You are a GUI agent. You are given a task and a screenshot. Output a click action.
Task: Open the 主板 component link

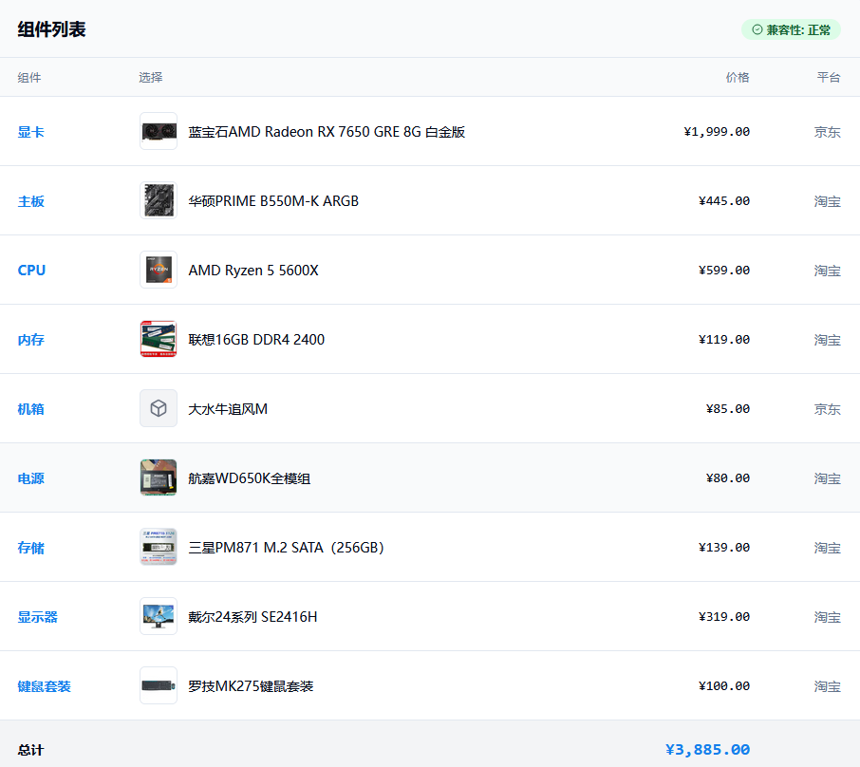pyautogui.click(x=30, y=201)
